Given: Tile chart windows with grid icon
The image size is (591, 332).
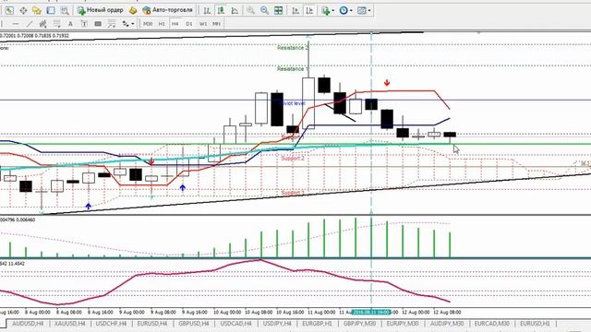Looking at the screenshot, I should coord(278,10).
